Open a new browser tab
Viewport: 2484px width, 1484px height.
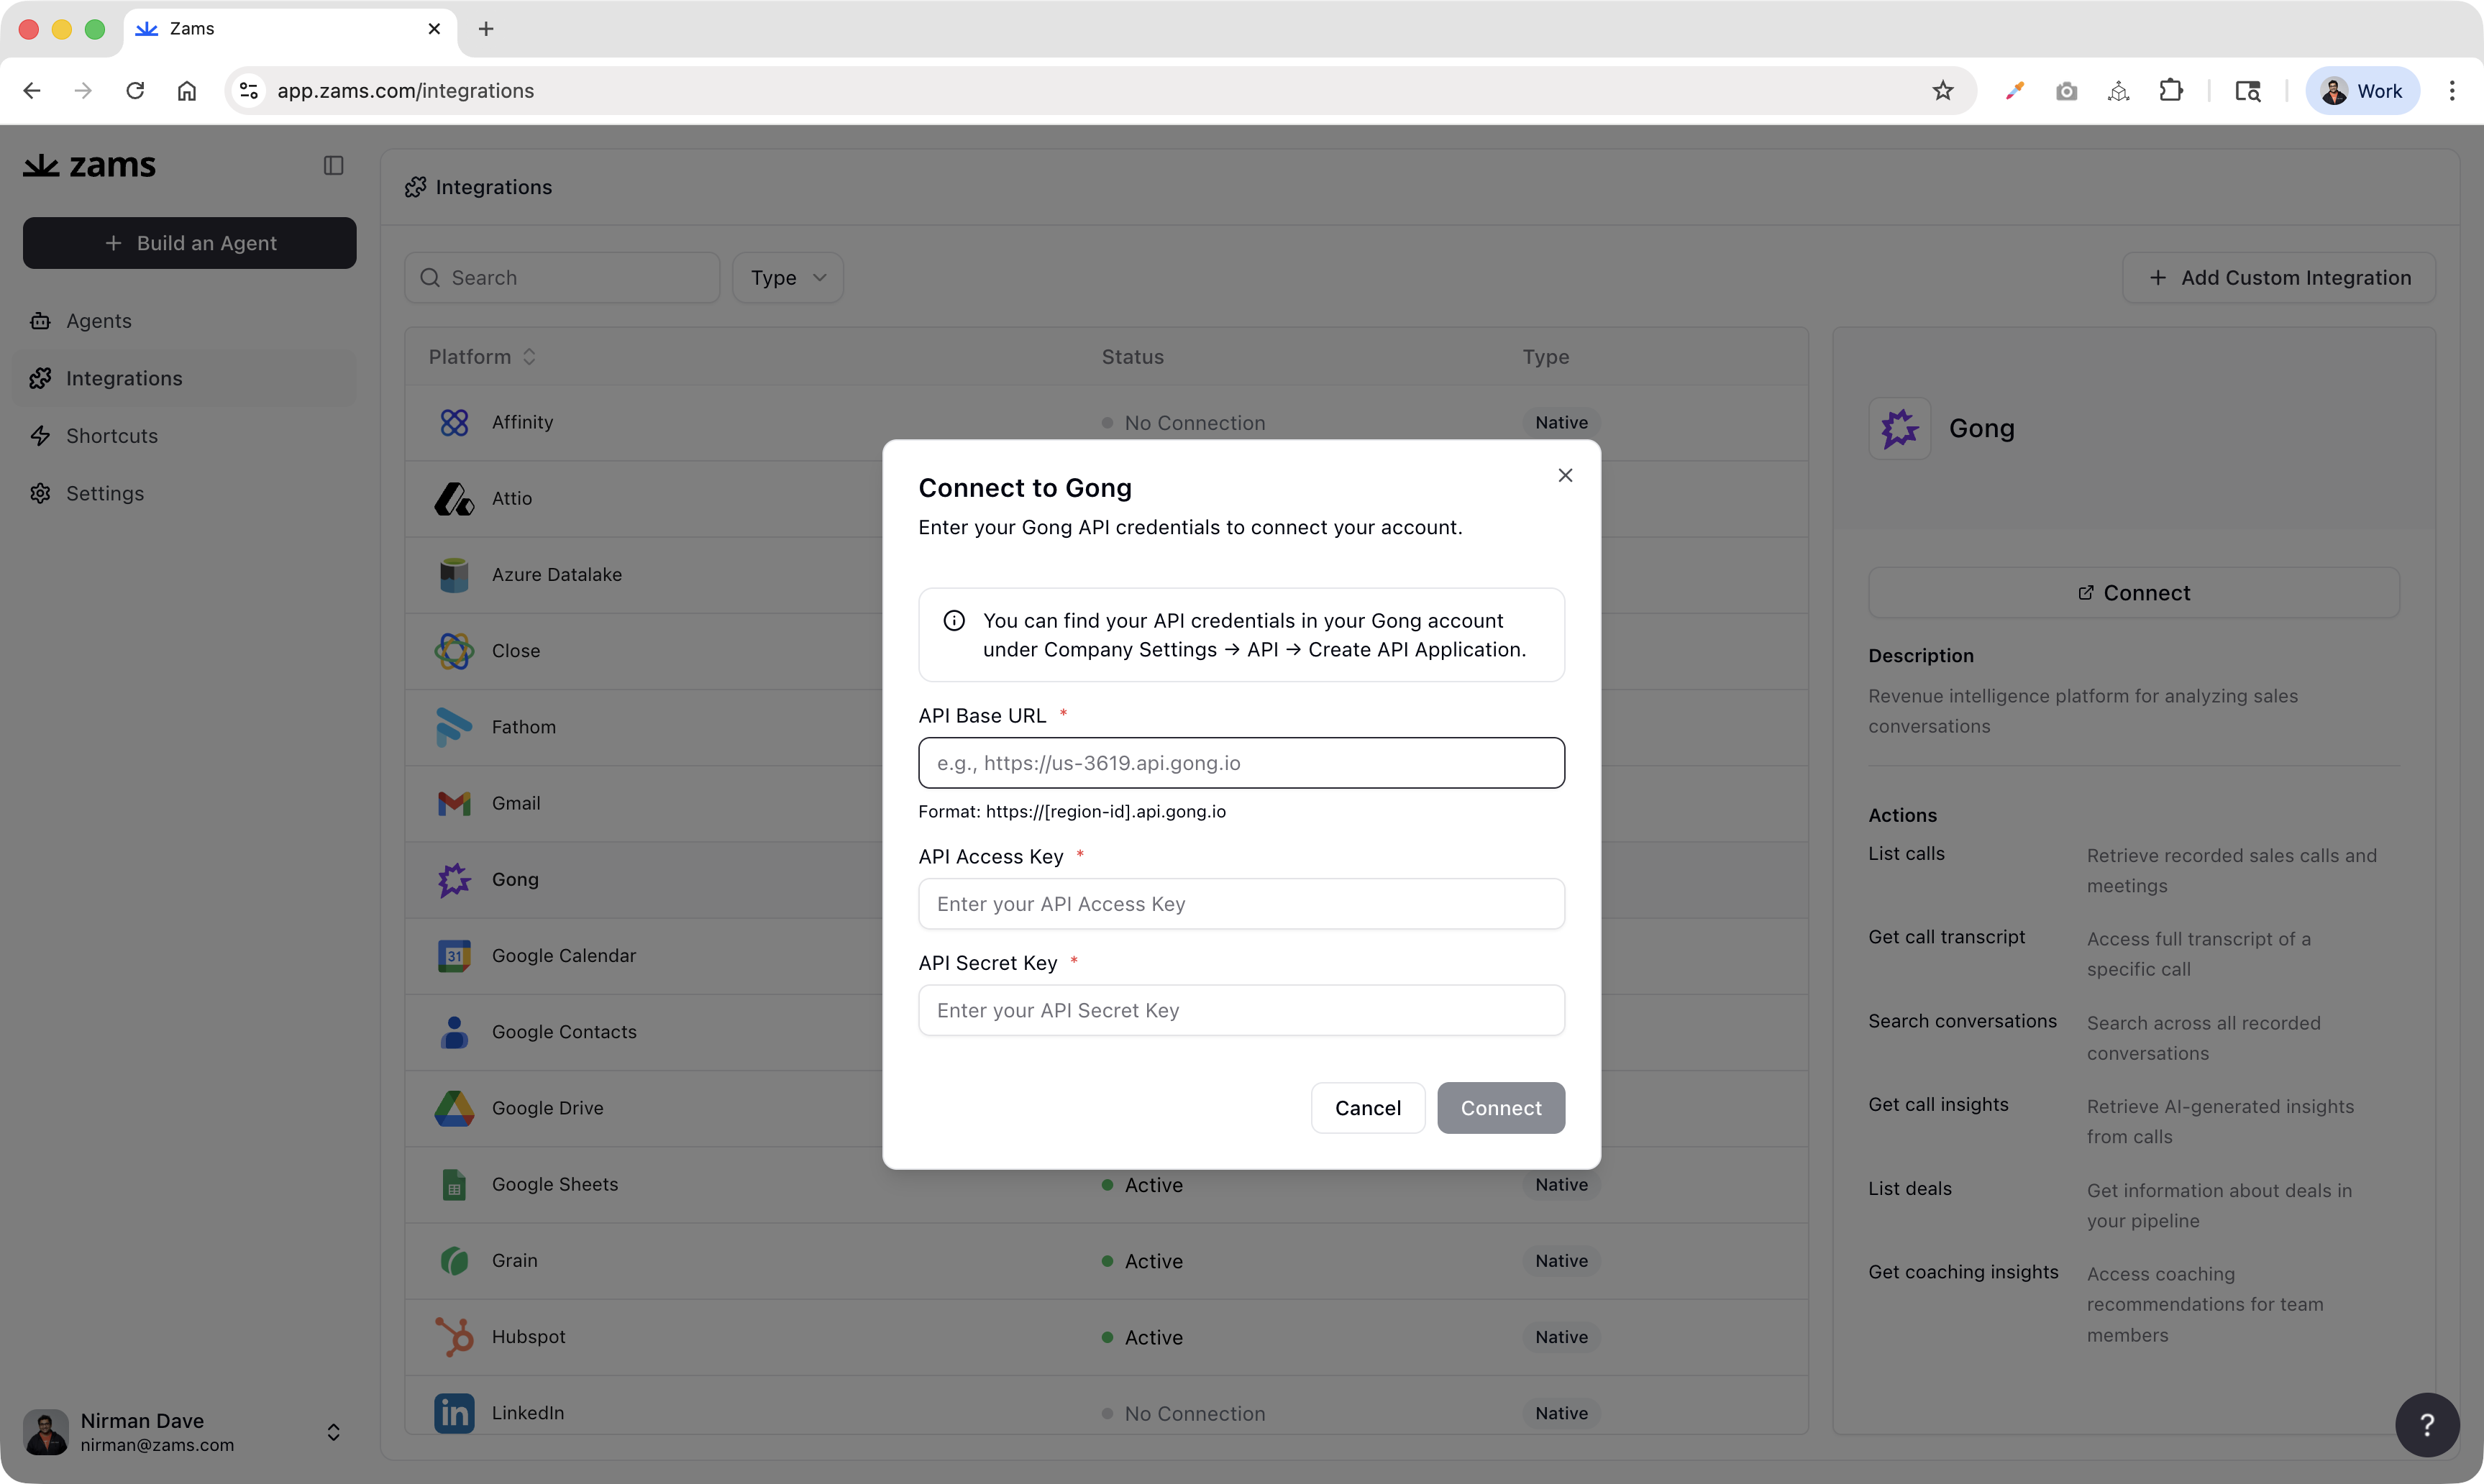[486, 29]
